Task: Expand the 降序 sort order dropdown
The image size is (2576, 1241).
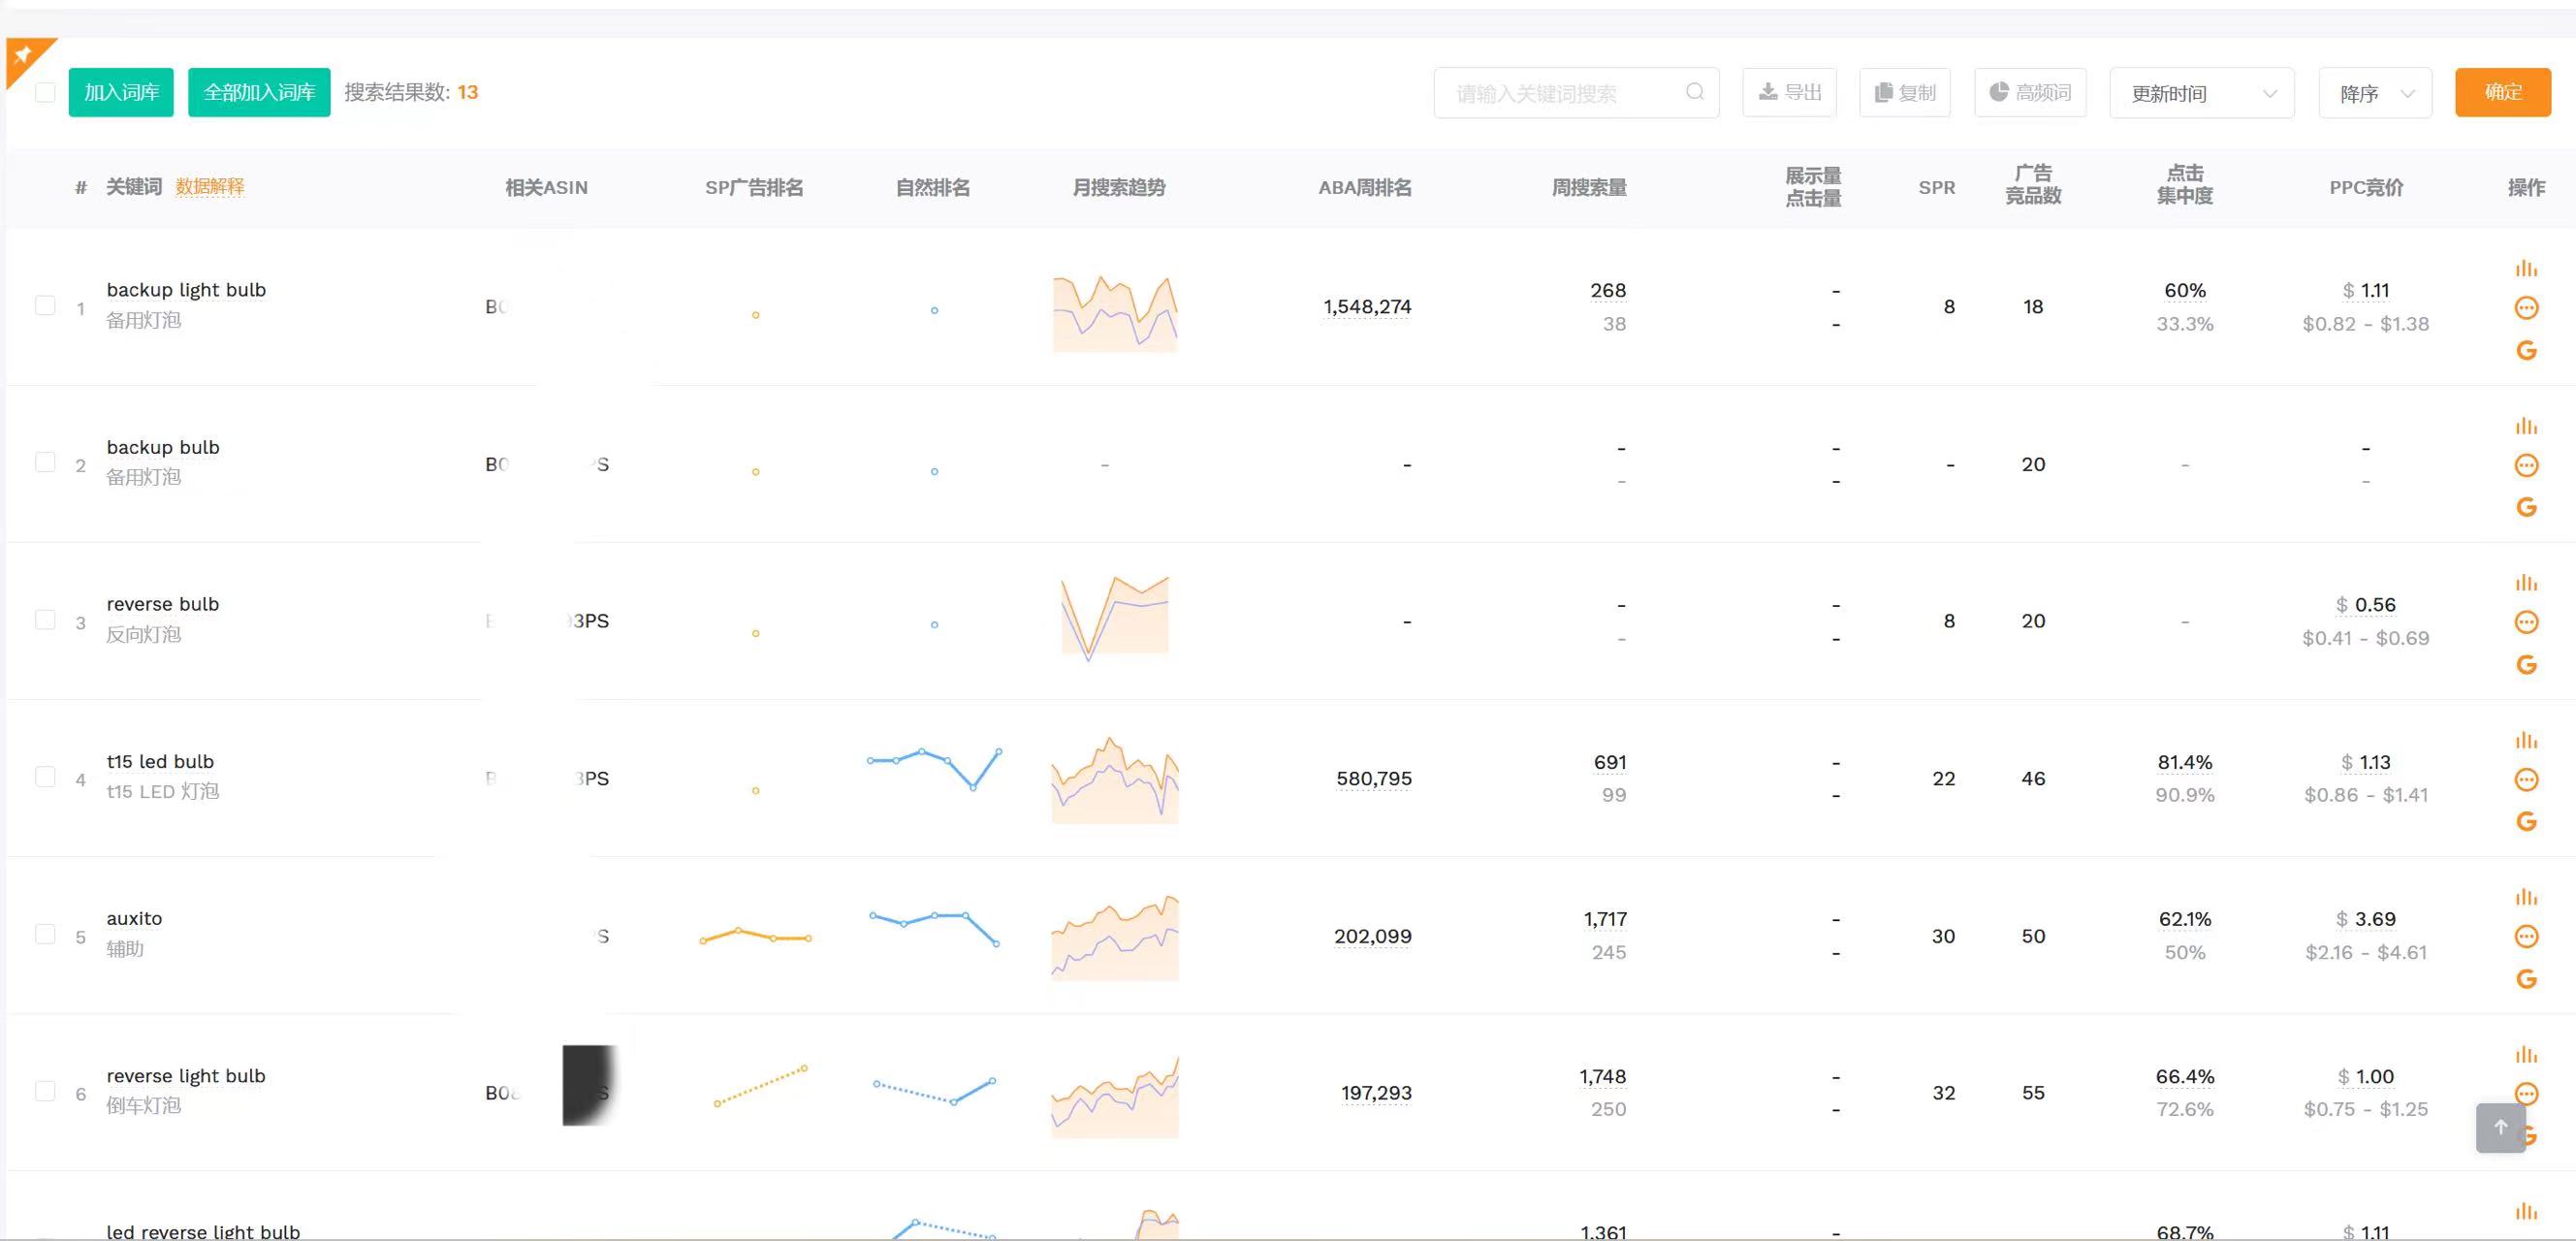Action: tap(2375, 93)
